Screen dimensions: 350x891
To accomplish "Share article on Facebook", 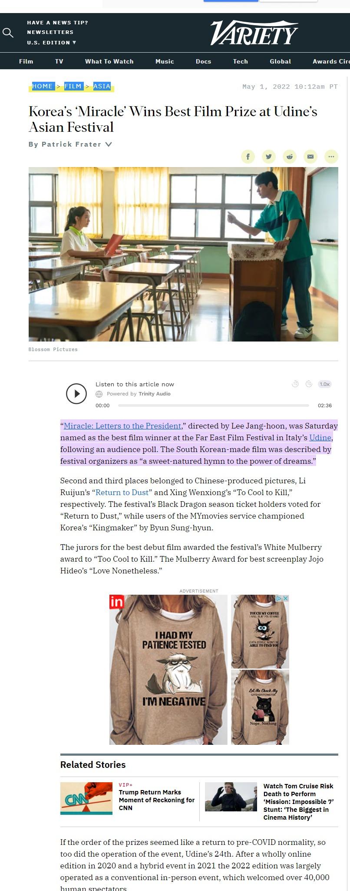I will tap(248, 157).
